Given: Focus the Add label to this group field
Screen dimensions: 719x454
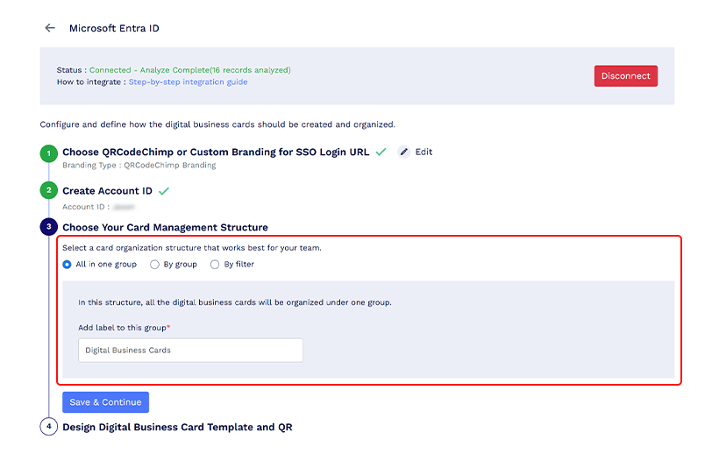Looking at the screenshot, I should 190,350.
